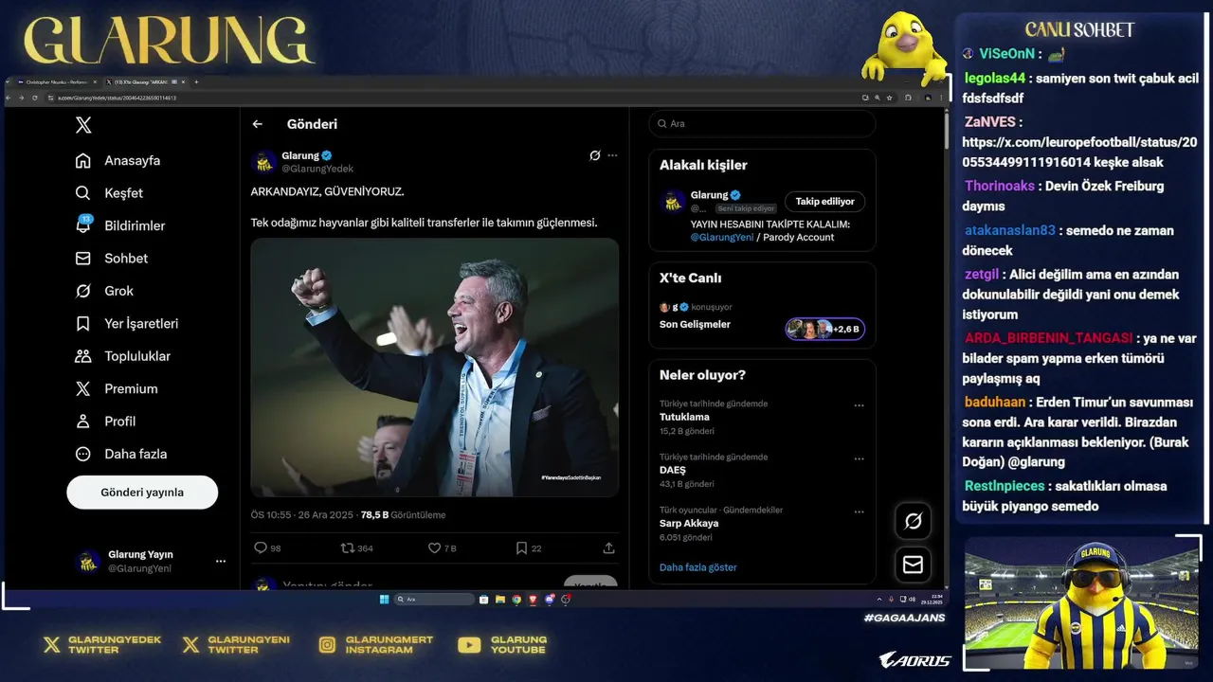Open the @GlarungYeni link in bio

coord(722,238)
